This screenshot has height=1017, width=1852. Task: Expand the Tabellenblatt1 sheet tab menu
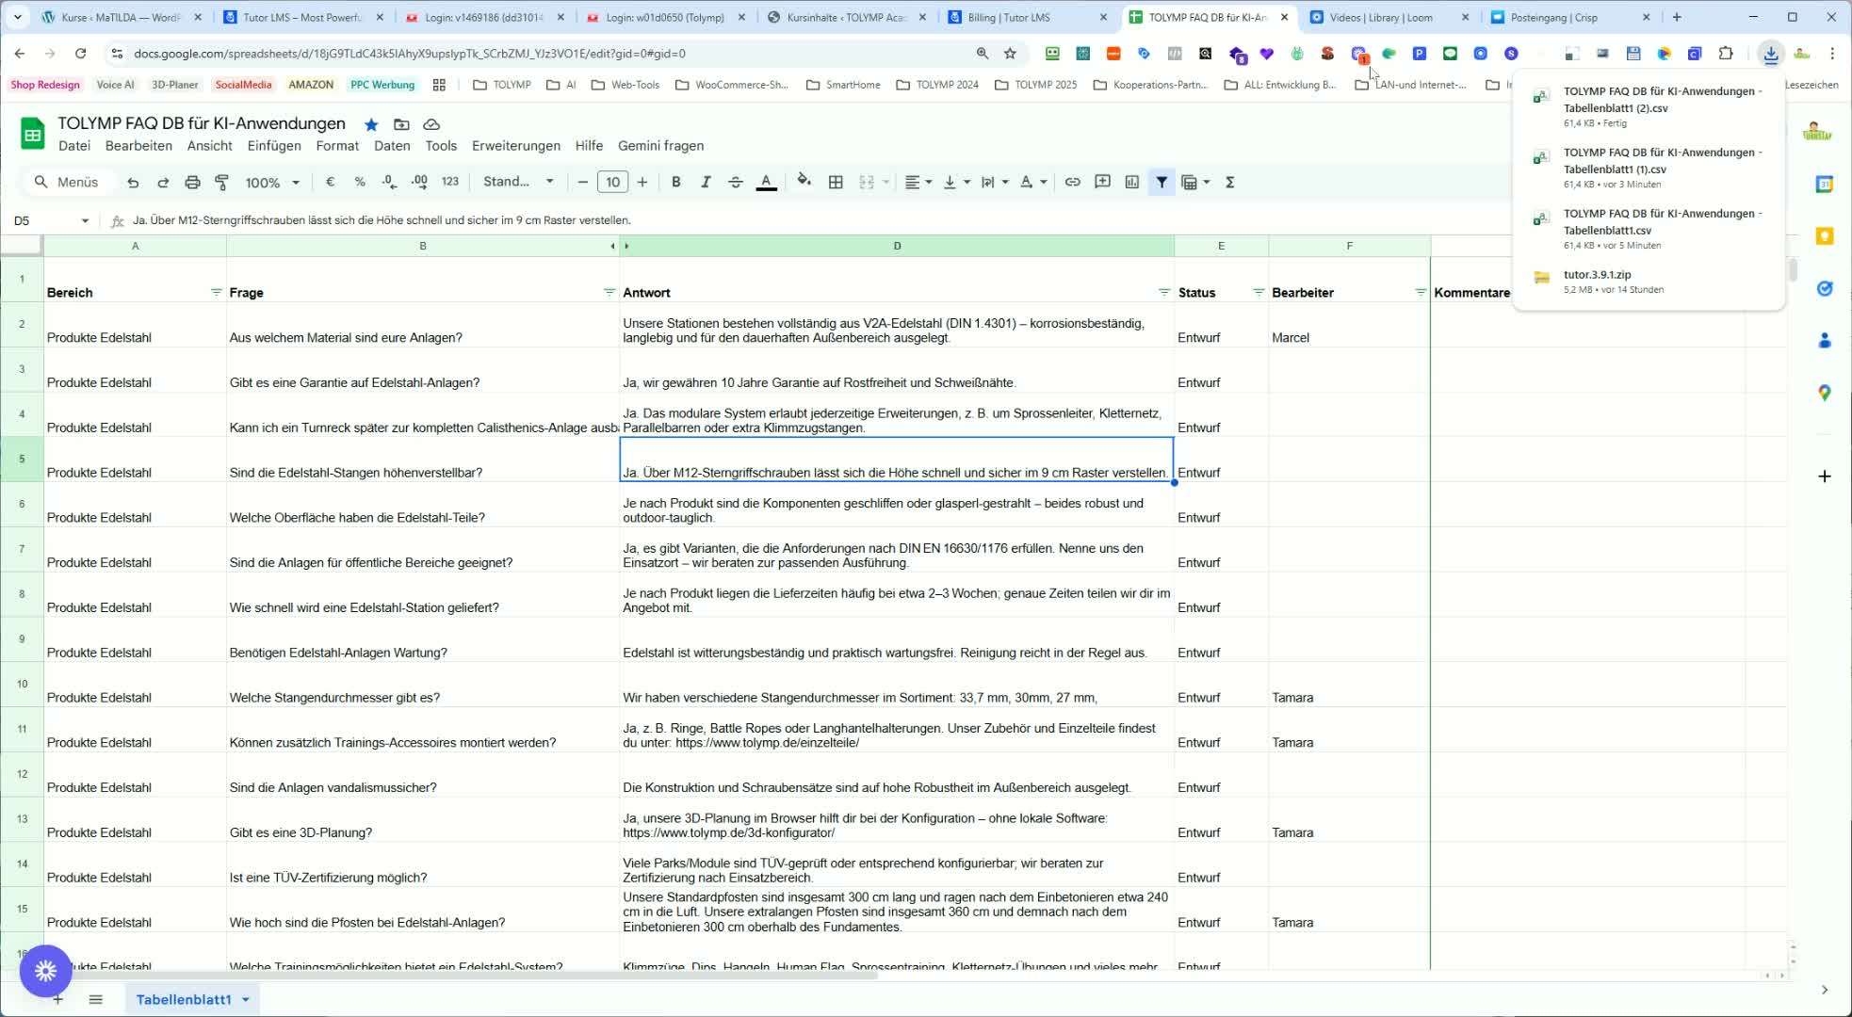tap(246, 999)
